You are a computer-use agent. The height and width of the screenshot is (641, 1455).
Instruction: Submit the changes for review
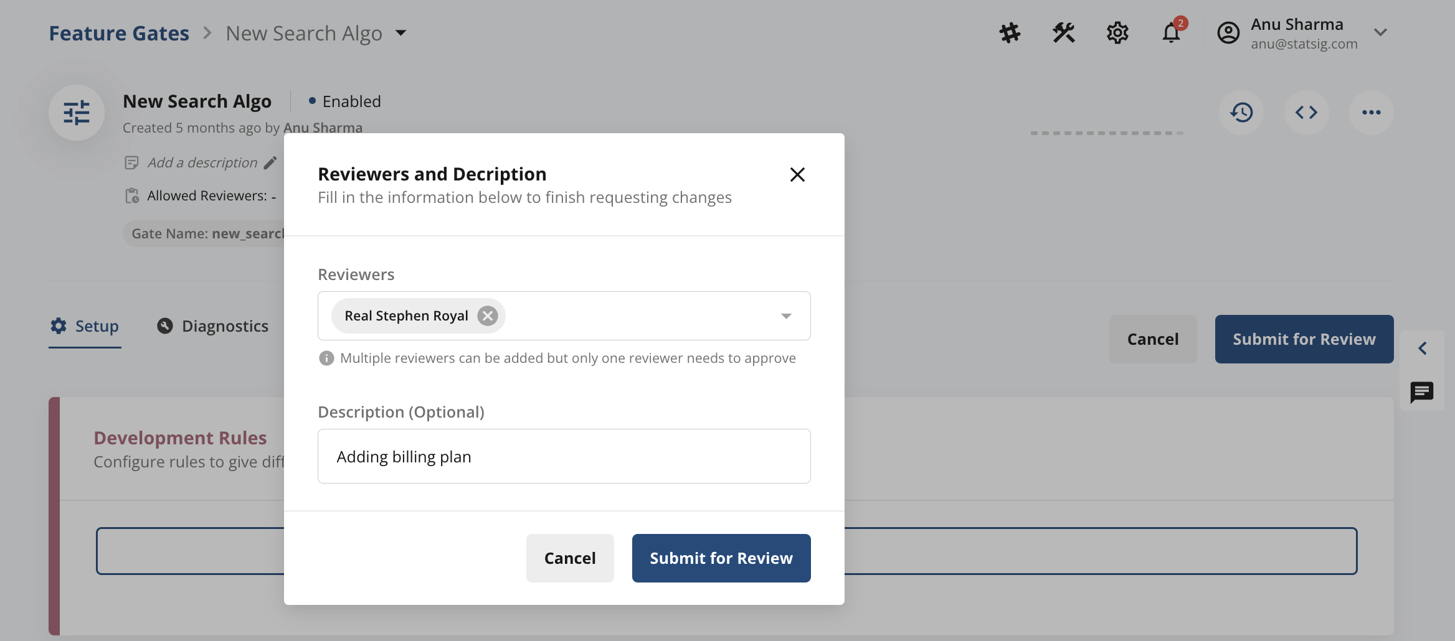coord(721,558)
